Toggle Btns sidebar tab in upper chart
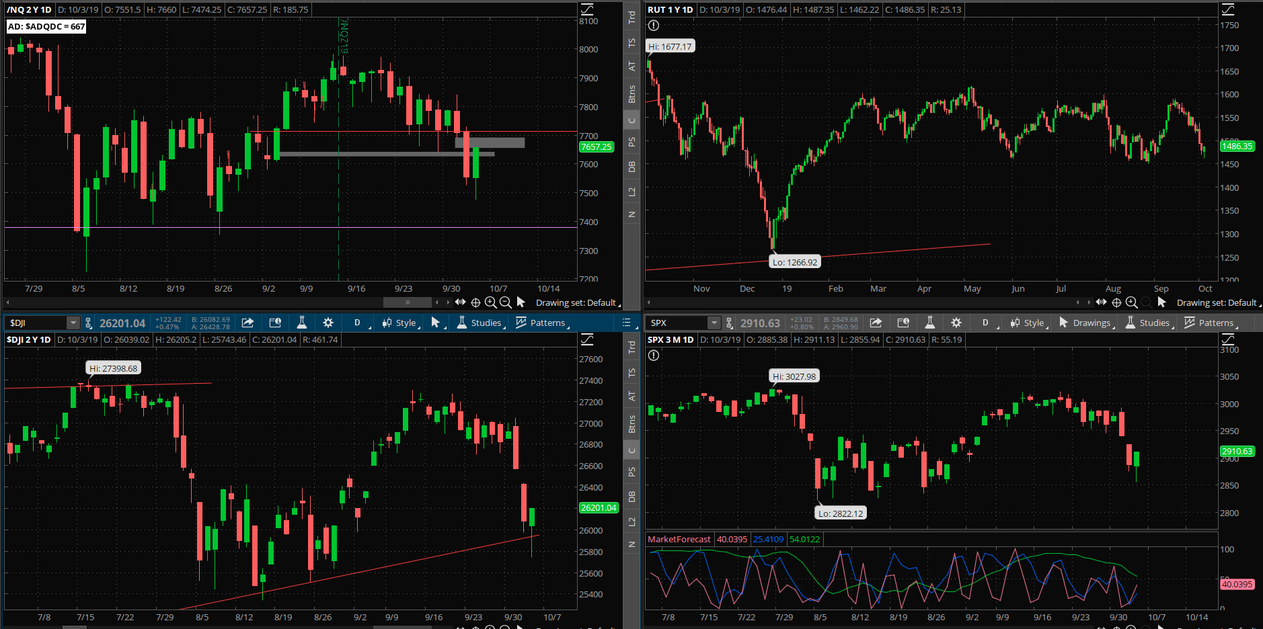The height and width of the screenshot is (629, 1263). pyautogui.click(x=631, y=94)
